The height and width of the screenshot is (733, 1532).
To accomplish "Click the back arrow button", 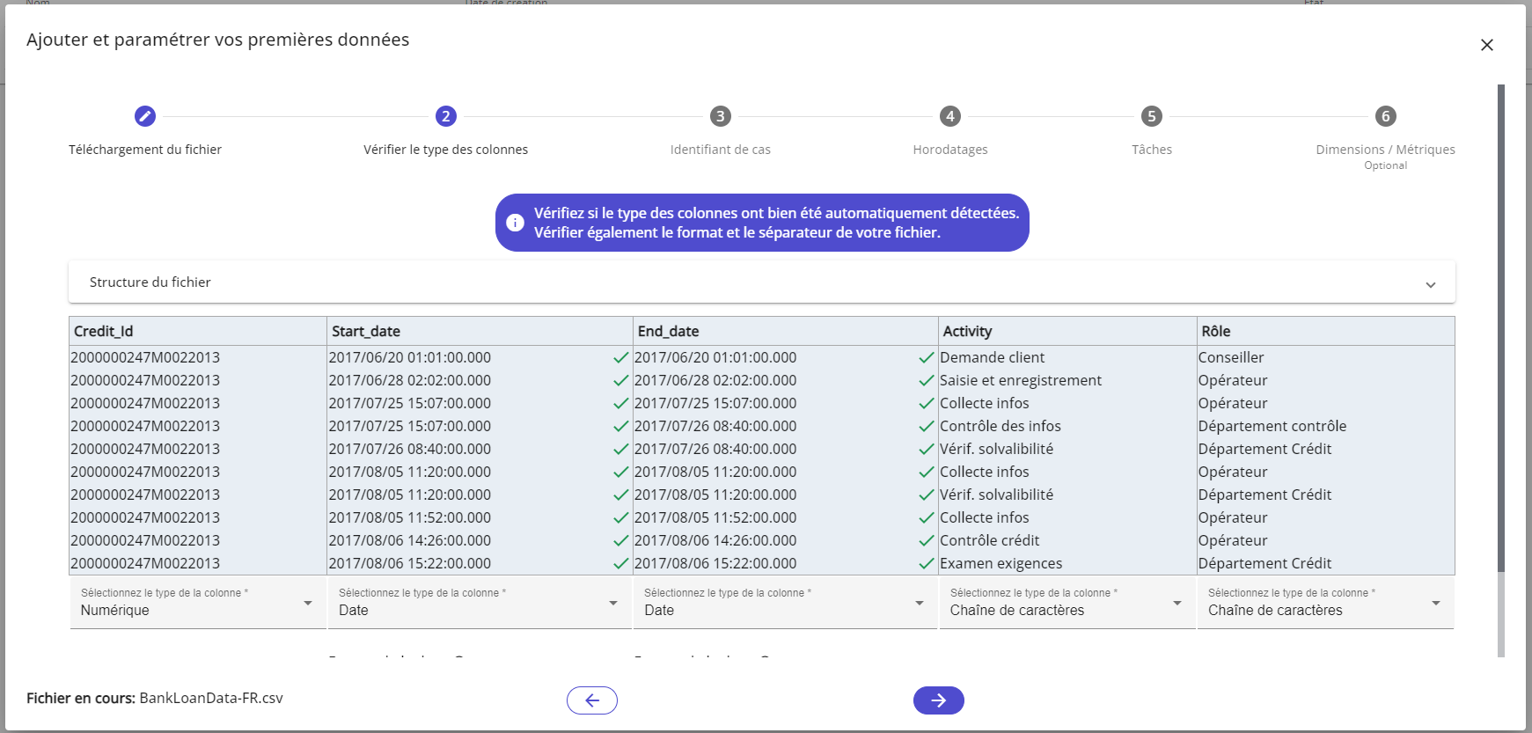I will click(592, 700).
